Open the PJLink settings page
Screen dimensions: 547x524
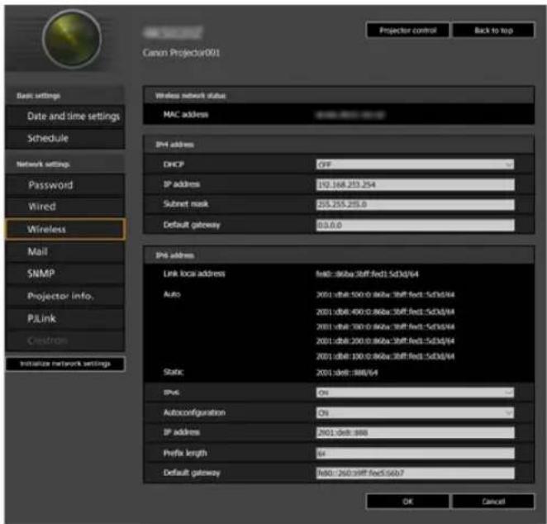[65, 318]
